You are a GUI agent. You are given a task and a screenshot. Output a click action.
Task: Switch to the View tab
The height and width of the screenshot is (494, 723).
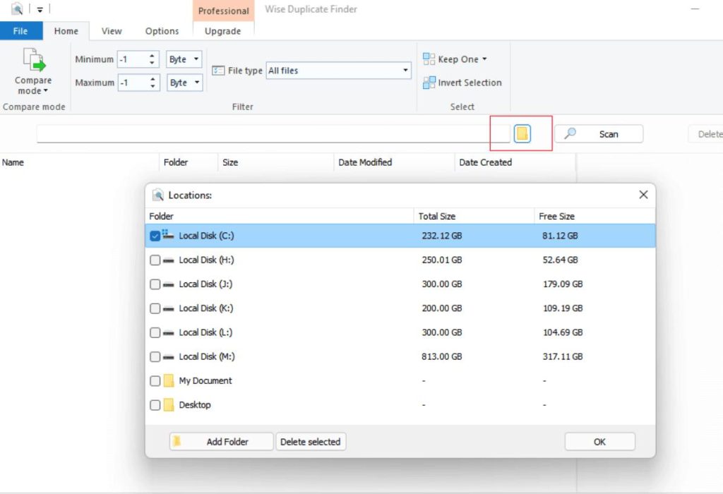coord(112,31)
